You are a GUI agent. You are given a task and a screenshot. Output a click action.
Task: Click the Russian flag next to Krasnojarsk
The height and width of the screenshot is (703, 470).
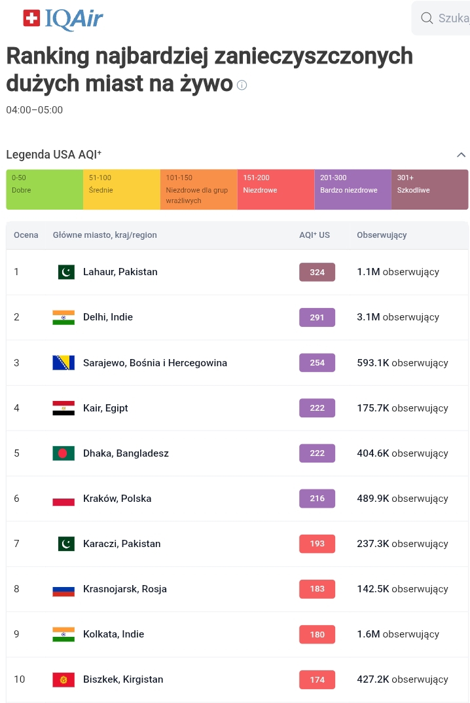coord(63,589)
